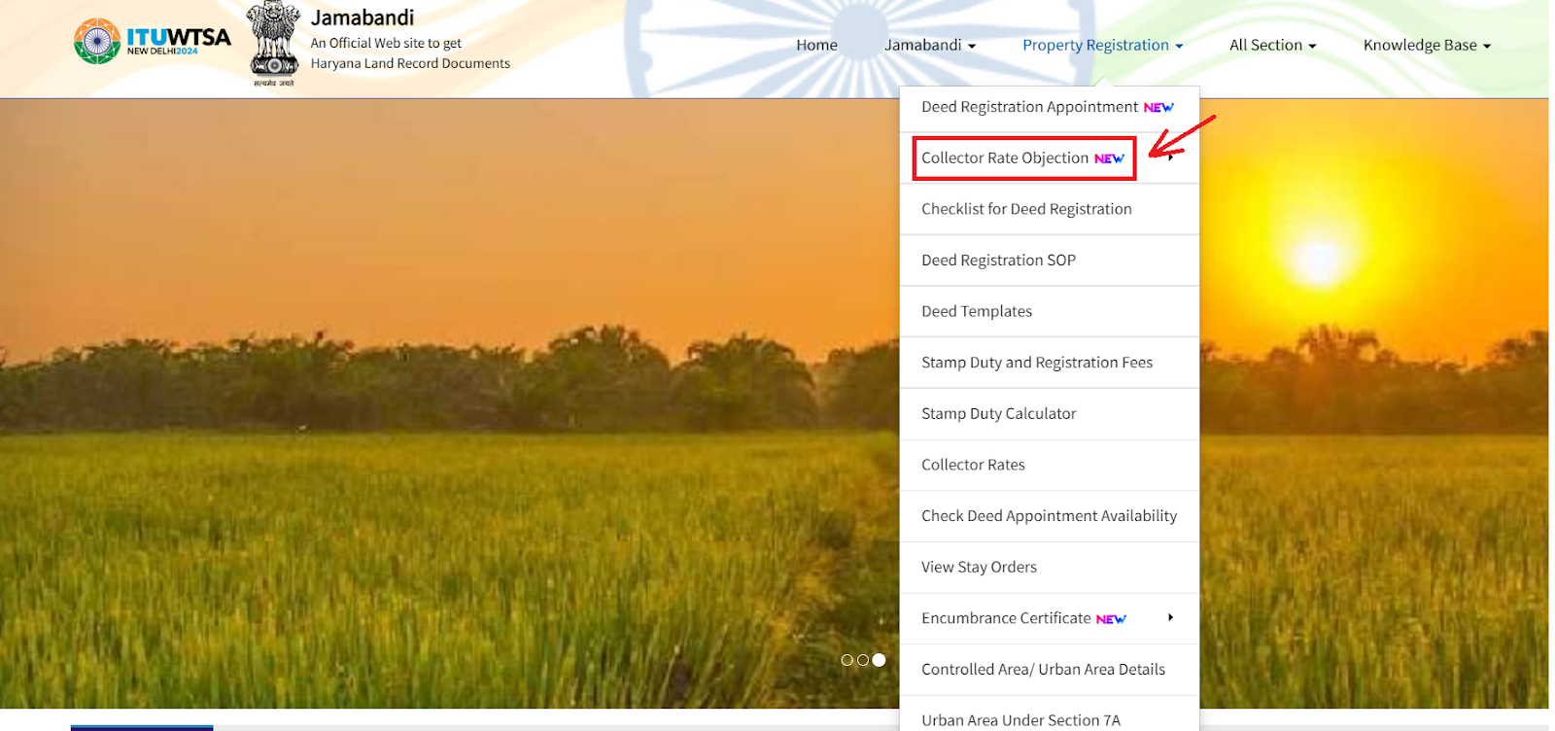This screenshot has width=1555, height=731.
Task: Select the third carousel slide dot
Action: tap(879, 660)
